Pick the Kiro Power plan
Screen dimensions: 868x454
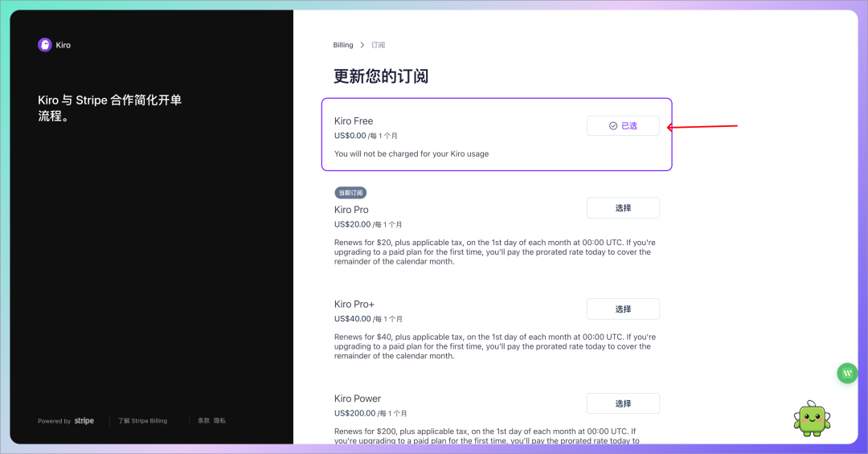tap(623, 403)
